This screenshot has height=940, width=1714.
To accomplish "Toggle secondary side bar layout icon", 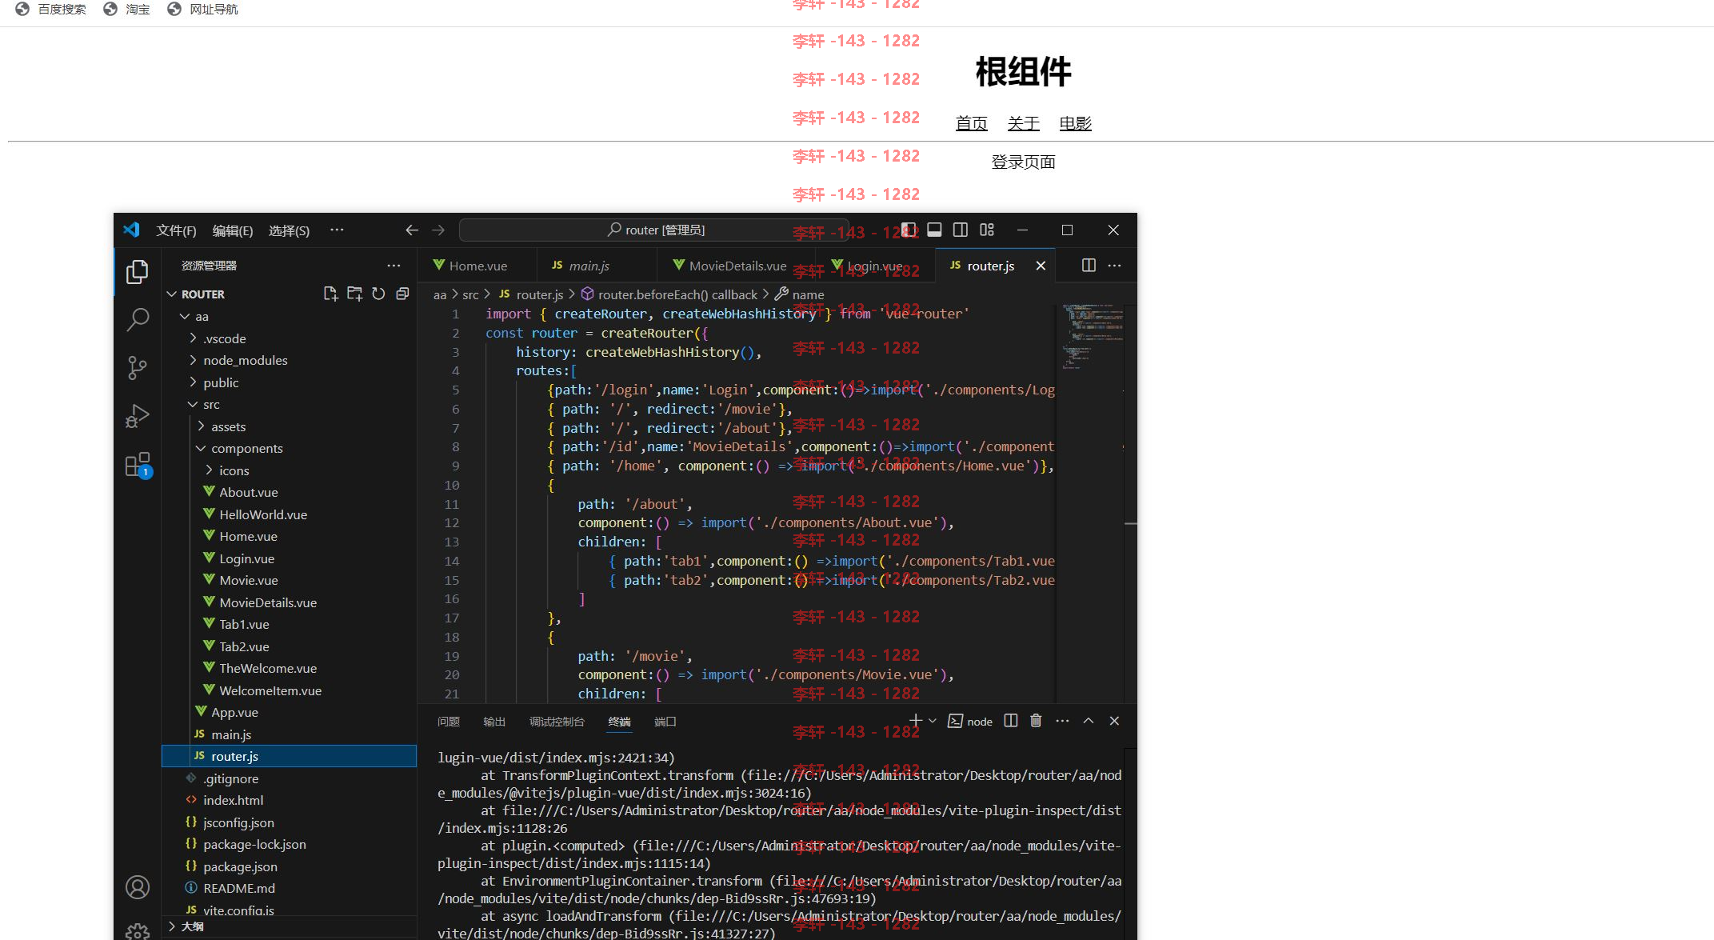I will click(x=961, y=230).
